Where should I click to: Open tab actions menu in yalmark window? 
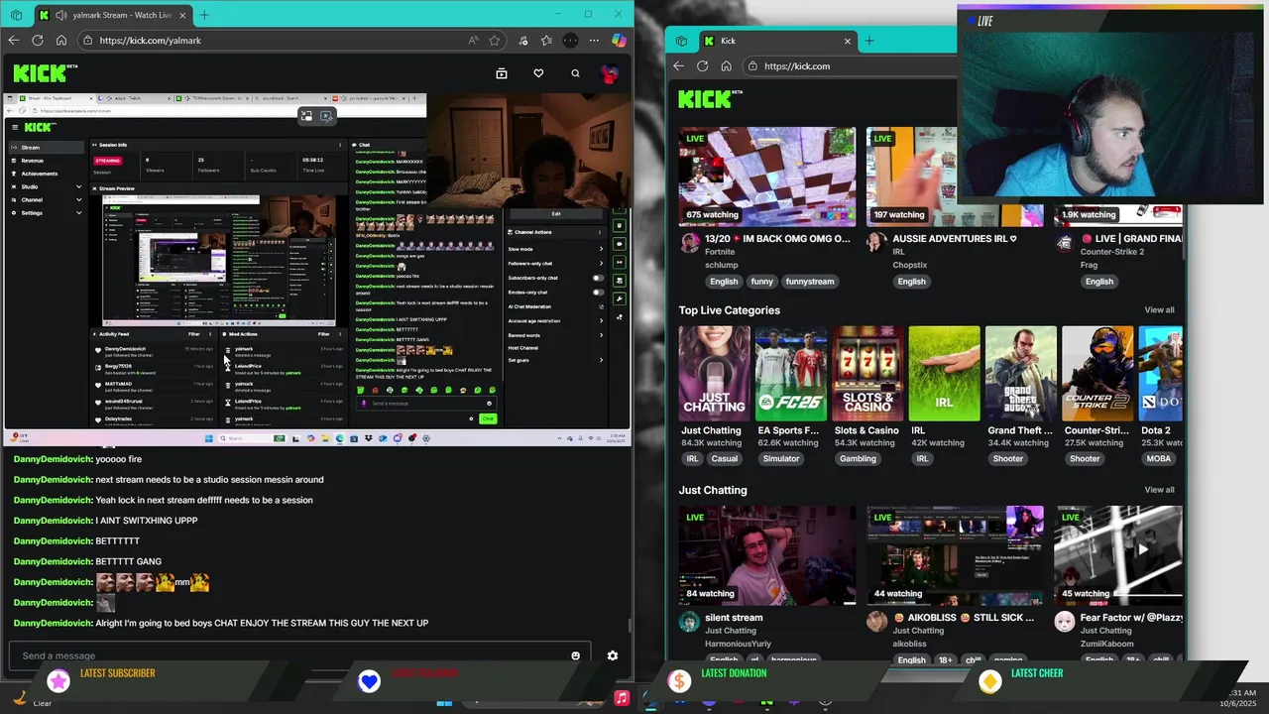pos(16,15)
